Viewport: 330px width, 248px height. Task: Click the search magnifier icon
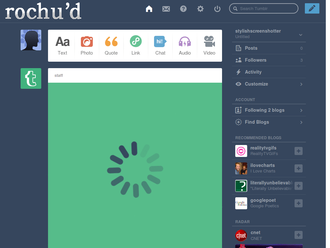(236, 9)
